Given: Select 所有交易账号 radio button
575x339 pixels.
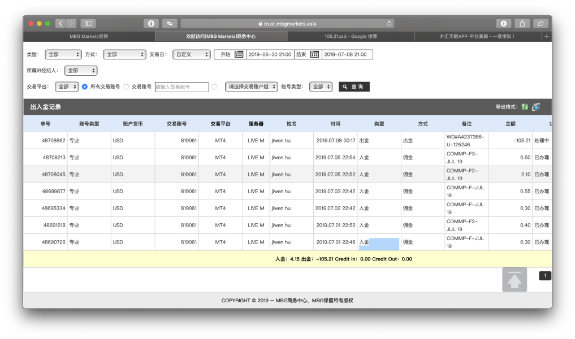Looking at the screenshot, I should (x=85, y=87).
